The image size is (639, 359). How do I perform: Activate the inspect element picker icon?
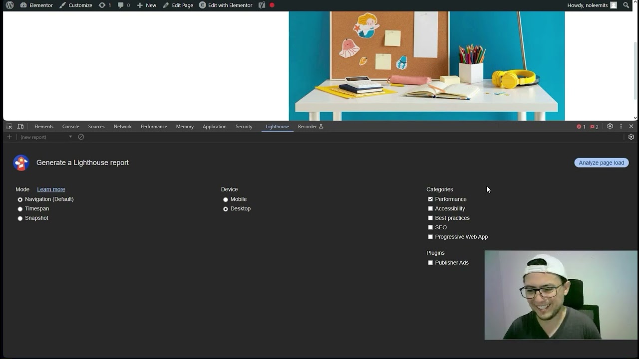click(x=9, y=127)
